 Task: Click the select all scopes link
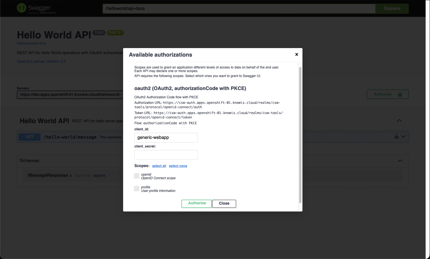159,166
